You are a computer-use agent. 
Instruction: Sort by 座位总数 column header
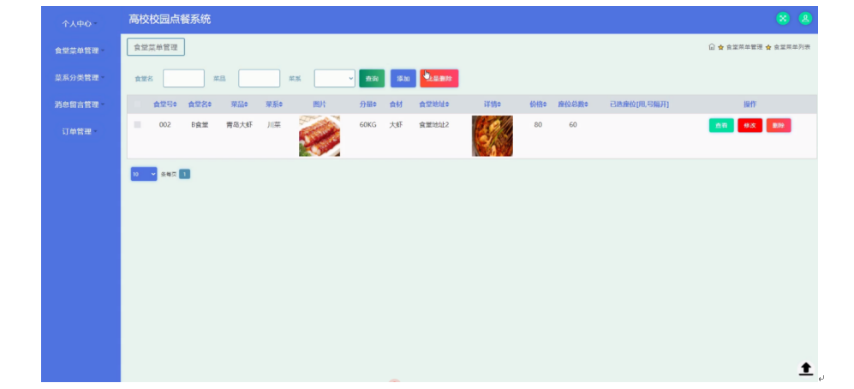pyautogui.click(x=573, y=104)
